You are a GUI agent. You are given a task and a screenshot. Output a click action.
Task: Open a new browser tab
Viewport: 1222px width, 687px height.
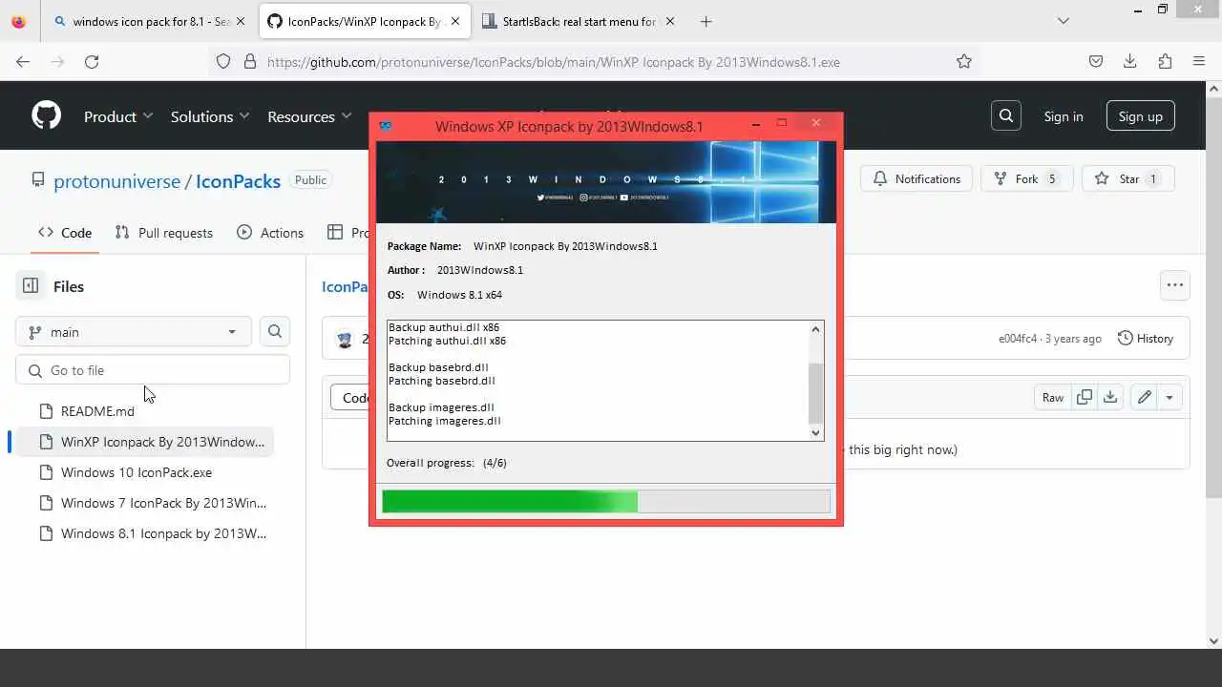[706, 21]
